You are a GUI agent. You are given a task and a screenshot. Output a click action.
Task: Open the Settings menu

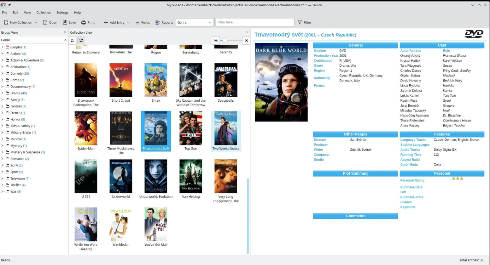click(x=62, y=13)
